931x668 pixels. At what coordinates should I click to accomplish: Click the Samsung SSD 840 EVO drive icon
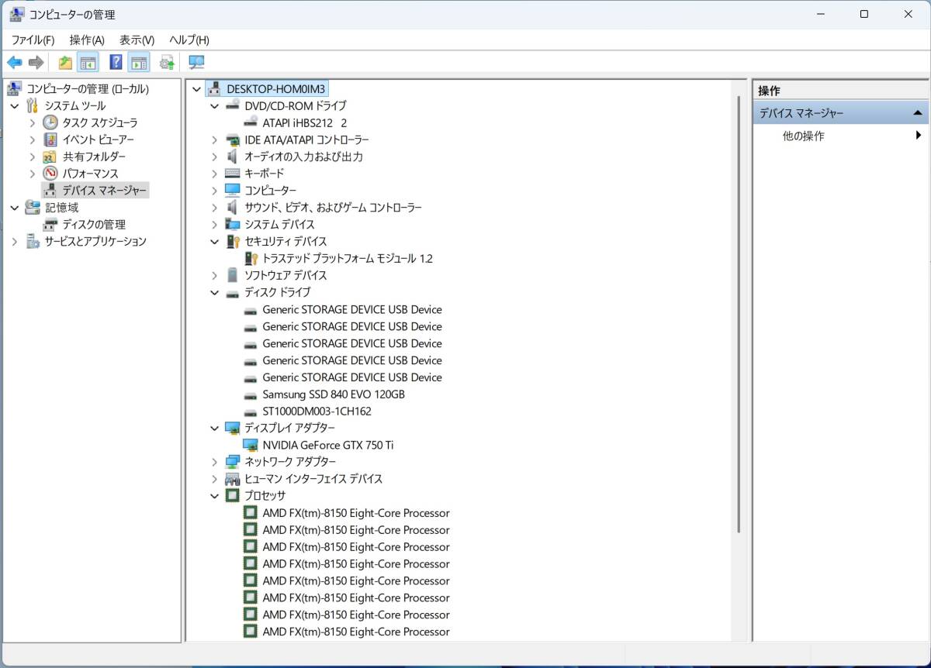click(x=250, y=394)
